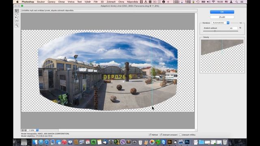Enable the Zobrazit mřížku checkbox

tap(180, 135)
